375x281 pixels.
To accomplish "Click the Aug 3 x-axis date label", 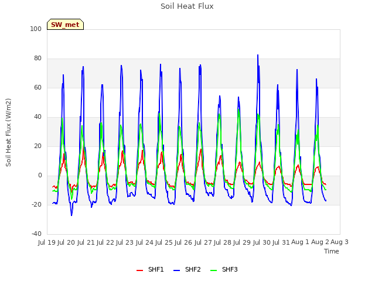I will pos(339,242).
